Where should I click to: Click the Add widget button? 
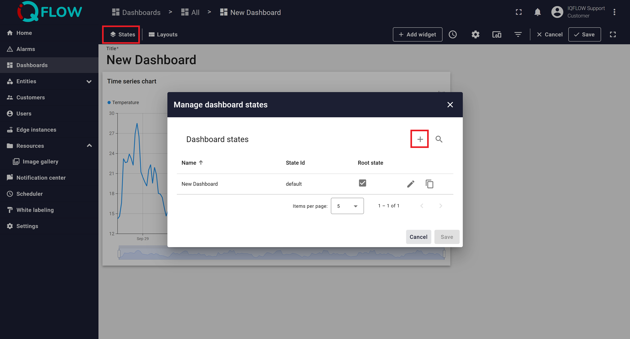(x=417, y=35)
